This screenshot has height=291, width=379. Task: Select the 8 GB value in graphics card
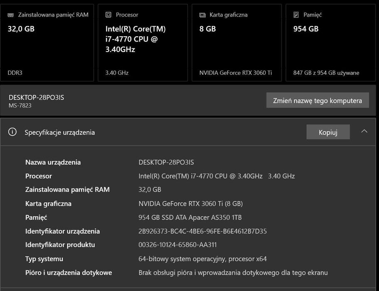(208, 29)
